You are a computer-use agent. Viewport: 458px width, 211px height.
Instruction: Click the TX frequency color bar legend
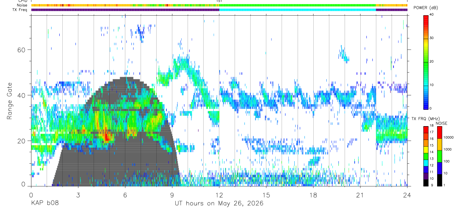click(x=426, y=156)
